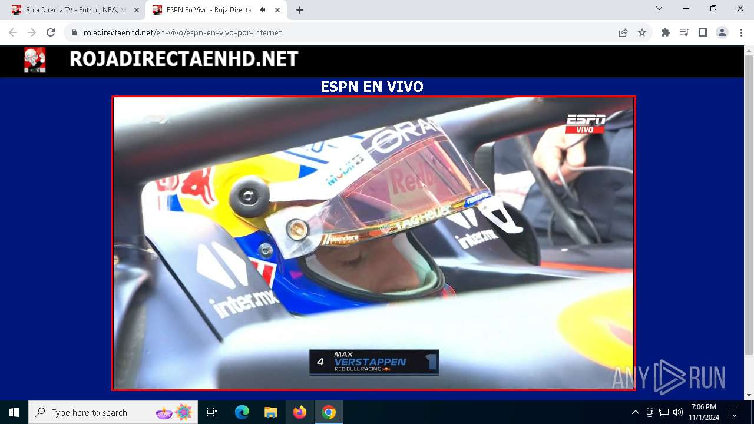The height and width of the screenshot is (424, 754).
Task: Open the Extensions puzzle icon
Action: coord(666,33)
